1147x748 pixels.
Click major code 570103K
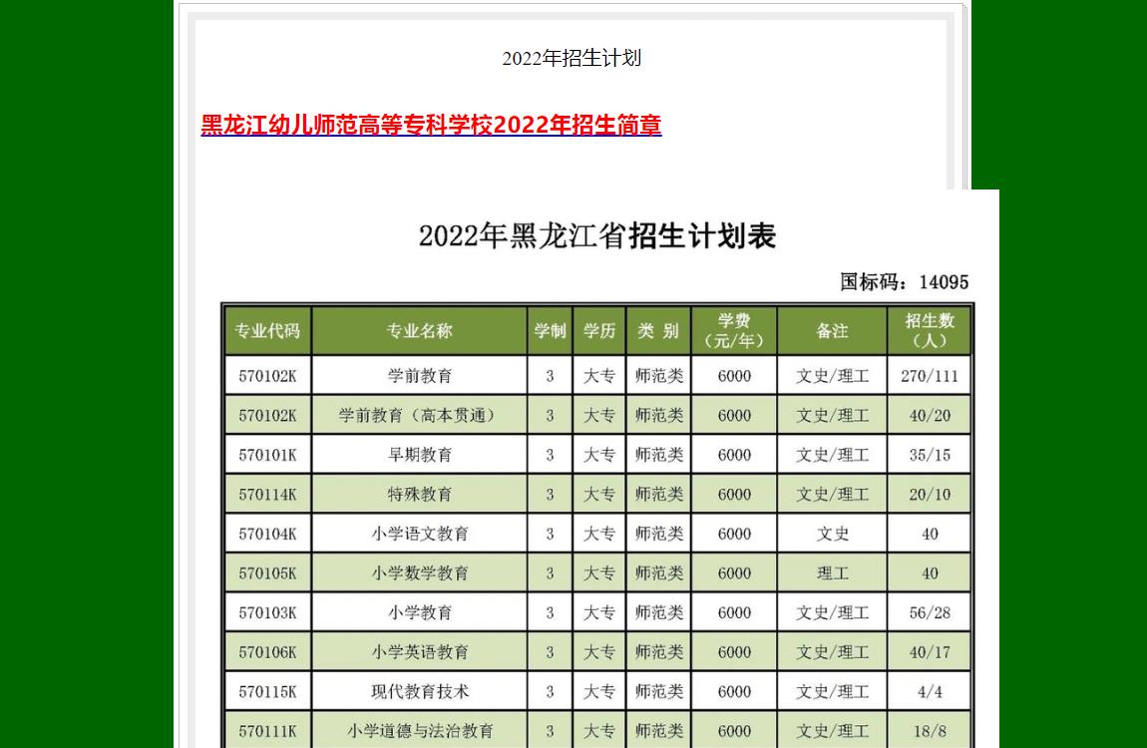click(x=267, y=612)
